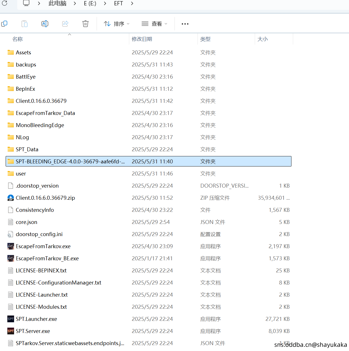The height and width of the screenshot is (351, 349).
Task: Sort by the 类型 column header
Action: pyautogui.click(x=205, y=39)
